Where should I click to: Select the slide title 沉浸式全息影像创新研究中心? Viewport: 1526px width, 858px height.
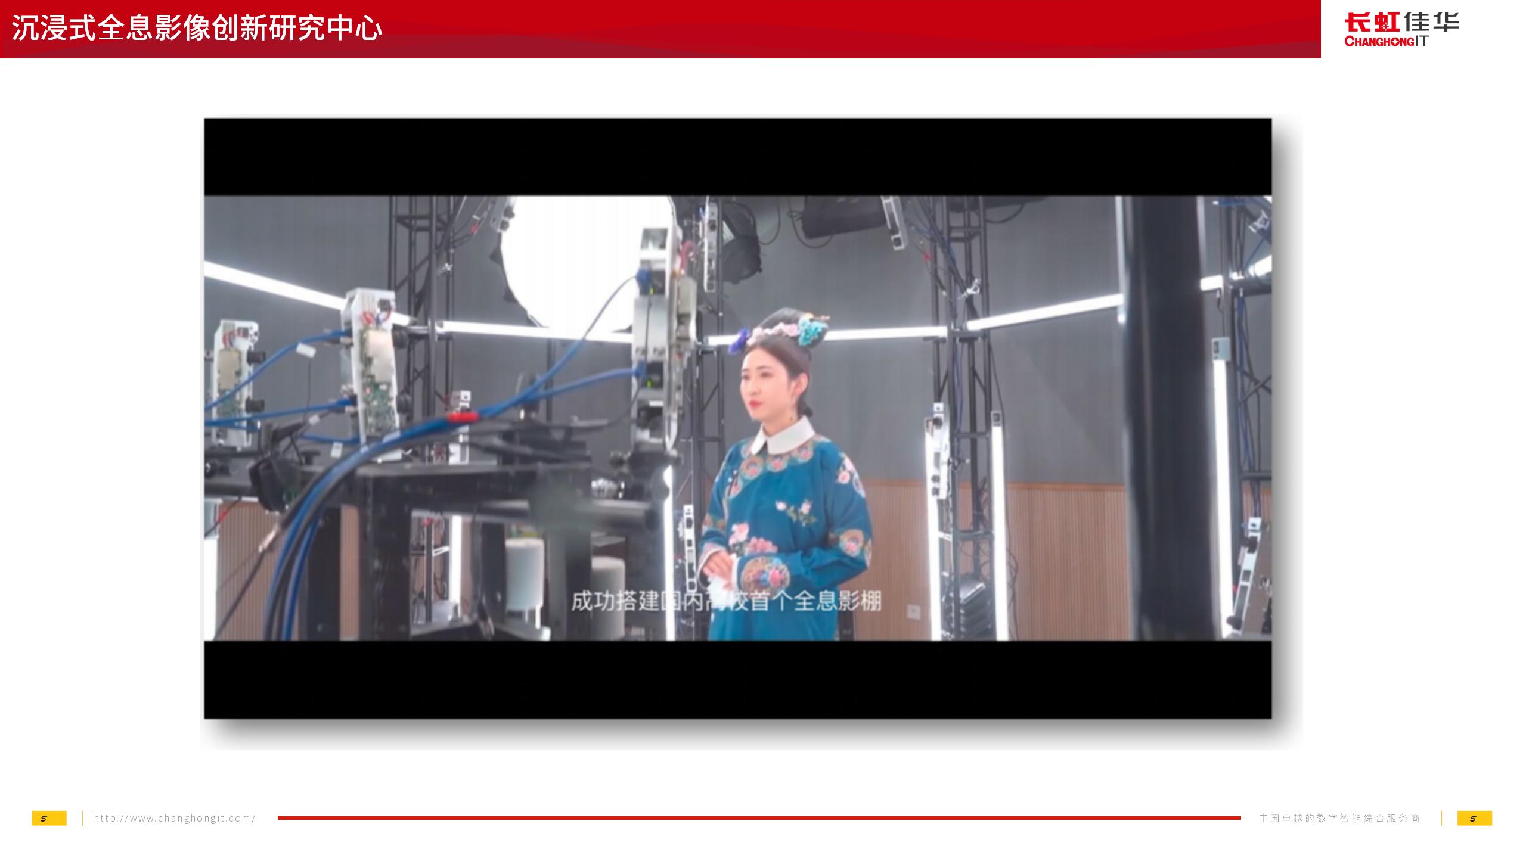tap(197, 29)
